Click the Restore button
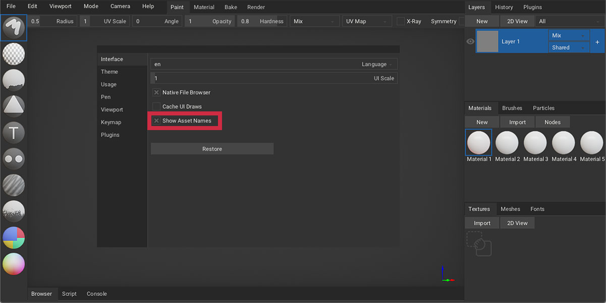 pos(212,149)
